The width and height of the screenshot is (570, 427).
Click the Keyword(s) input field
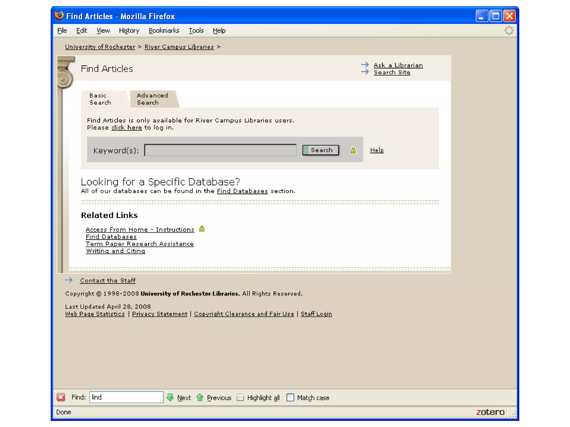pyautogui.click(x=220, y=150)
